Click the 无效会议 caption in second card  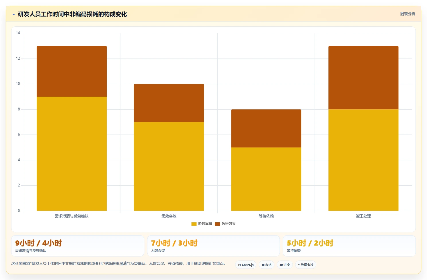(x=158, y=251)
